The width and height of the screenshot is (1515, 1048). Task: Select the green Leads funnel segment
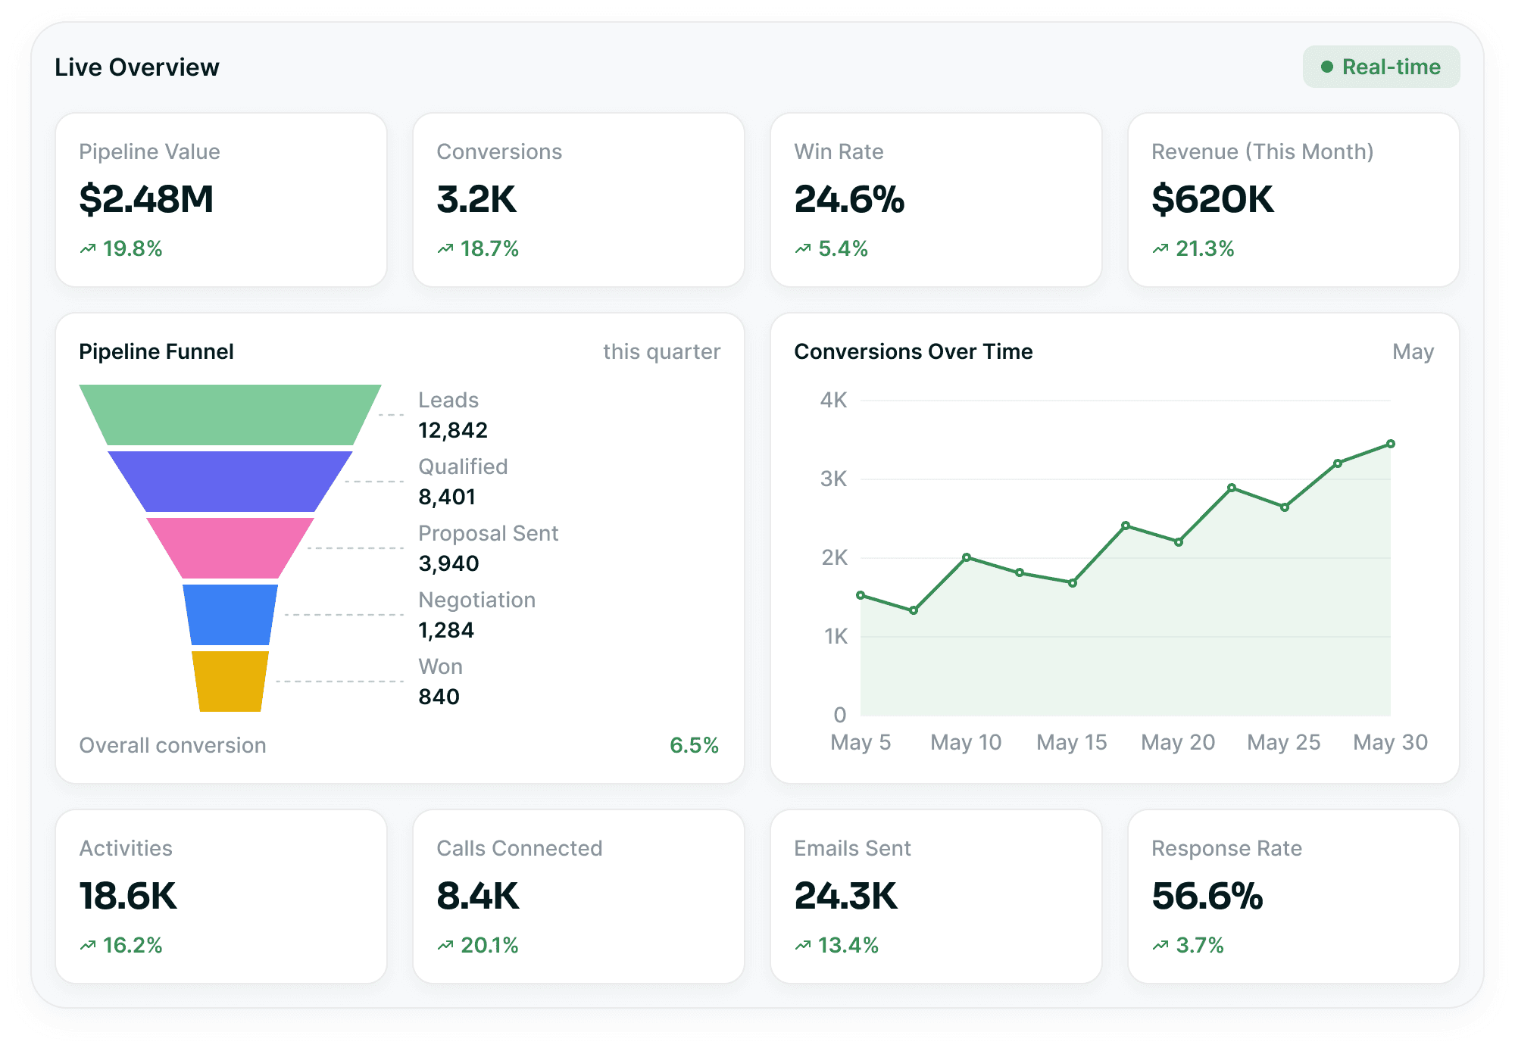pos(230,415)
